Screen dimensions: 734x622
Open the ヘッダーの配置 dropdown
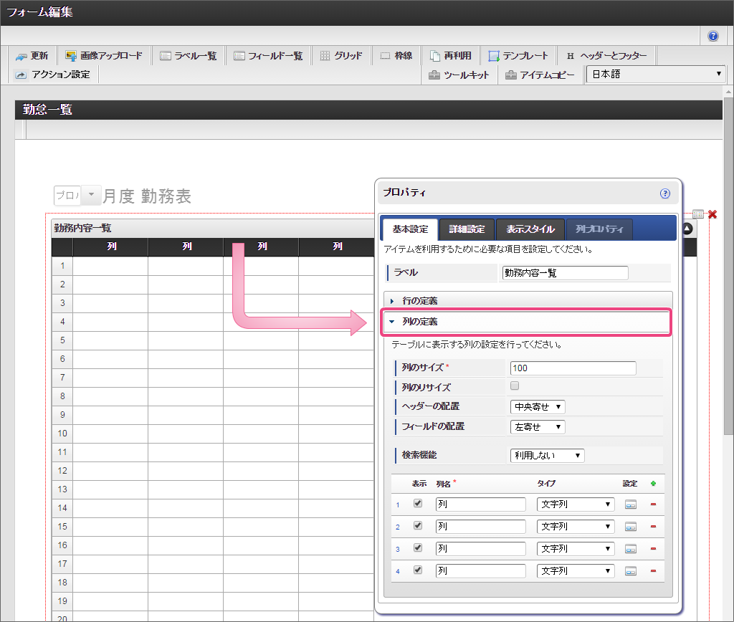(x=538, y=407)
